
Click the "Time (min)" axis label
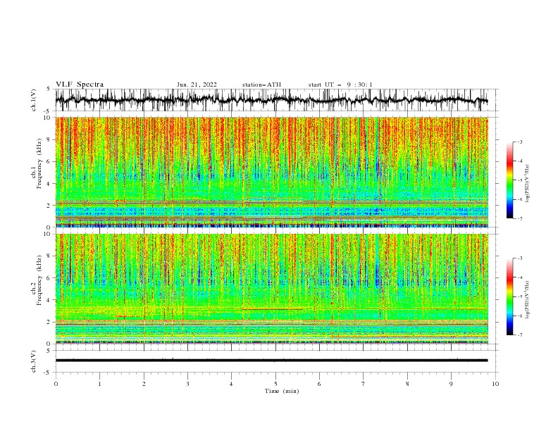click(x=282, y=391)
